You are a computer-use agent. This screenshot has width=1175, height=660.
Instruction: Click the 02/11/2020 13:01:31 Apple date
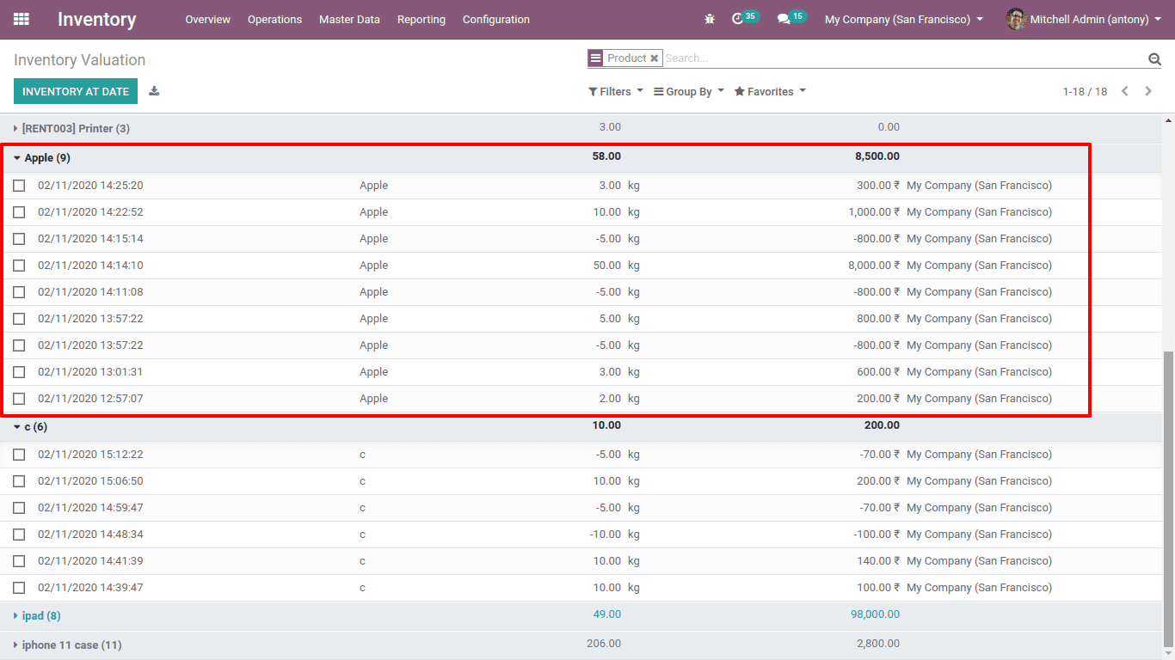pos(90,372)
